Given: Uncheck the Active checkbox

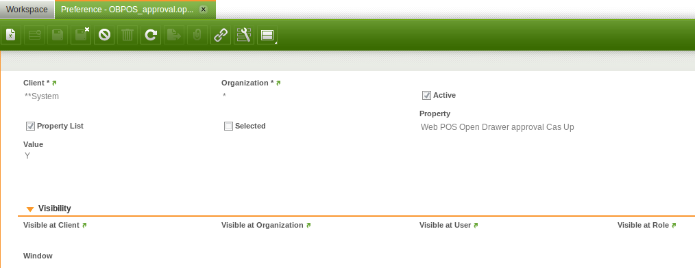Looking at the screenshot, I should [x=426, y=96].
